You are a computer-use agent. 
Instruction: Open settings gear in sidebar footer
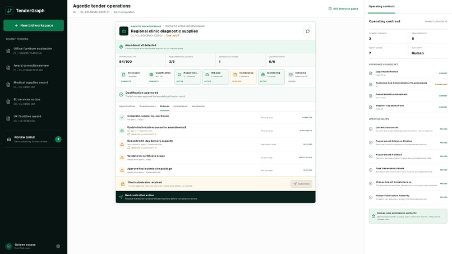click(58, 246)
